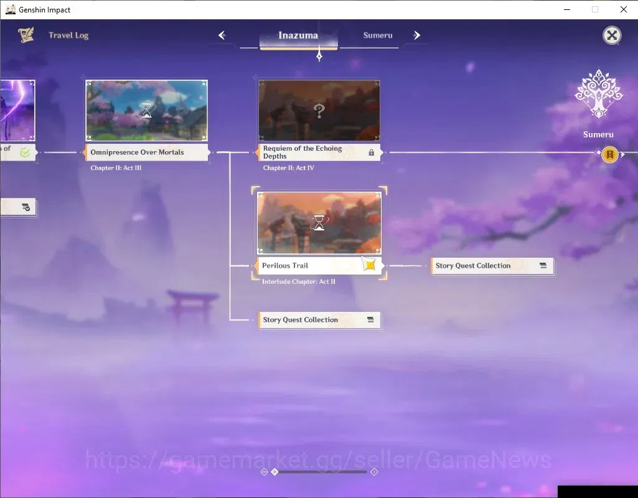
Task: Open the partially visible lightning quest thumbnail
Action: (17, 110)
